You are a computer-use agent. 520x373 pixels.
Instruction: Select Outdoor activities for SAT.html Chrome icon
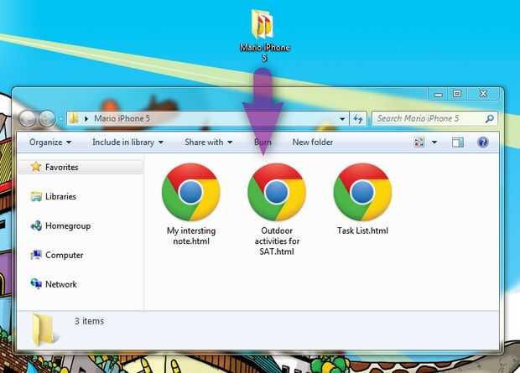[277, 192]
